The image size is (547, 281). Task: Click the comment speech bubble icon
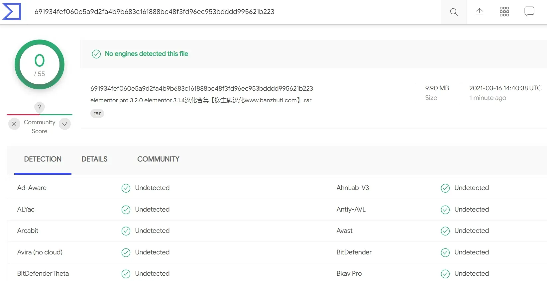coord(529,12)
